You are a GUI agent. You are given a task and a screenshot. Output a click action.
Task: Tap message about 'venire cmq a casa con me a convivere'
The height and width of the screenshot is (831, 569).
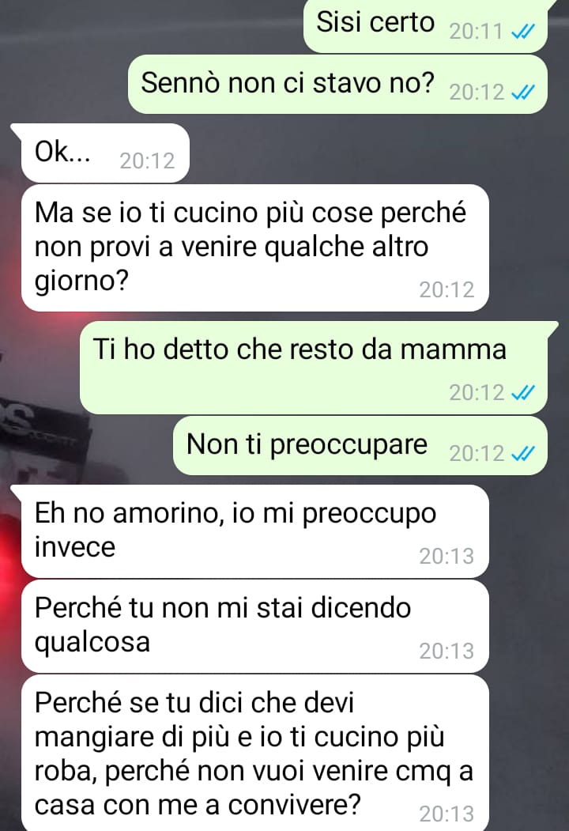pyautogui.click(x=254, y=753)
